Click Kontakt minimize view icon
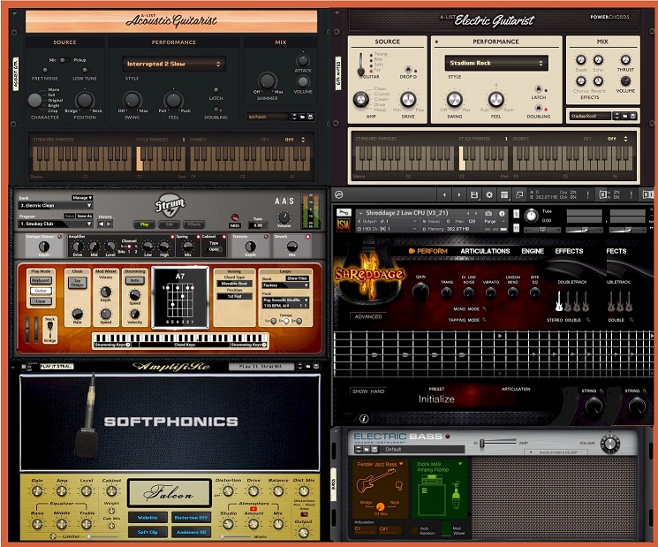Screen dimensions: 658x547 [519, 194]
